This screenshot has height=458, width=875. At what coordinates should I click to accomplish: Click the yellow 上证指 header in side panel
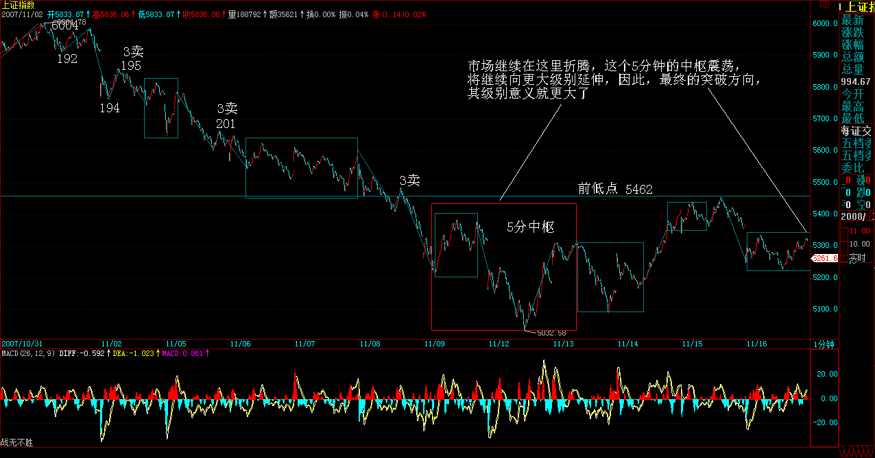coord(857,7)
